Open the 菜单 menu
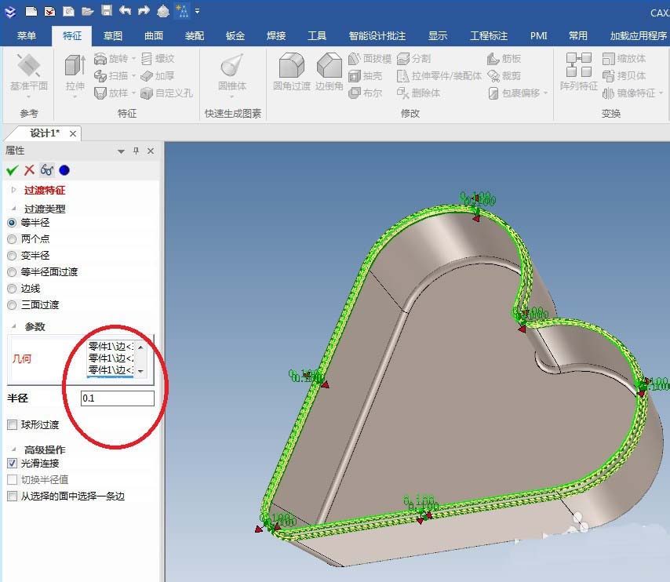Image resolution: width=670 pixels, height=582 pixels. click(x=26, y=36)
